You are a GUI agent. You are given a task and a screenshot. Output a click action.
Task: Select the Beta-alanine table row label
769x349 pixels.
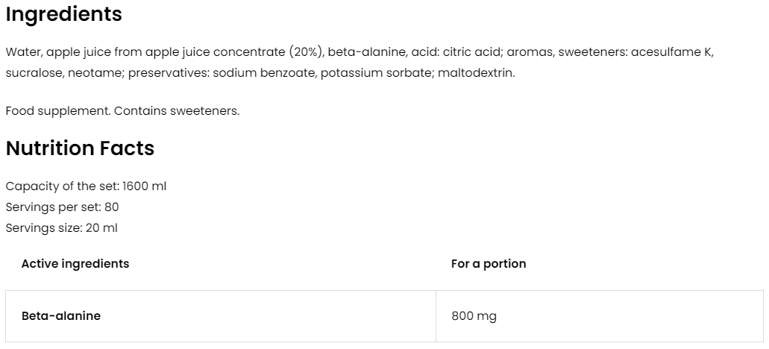tap(61, 315)
